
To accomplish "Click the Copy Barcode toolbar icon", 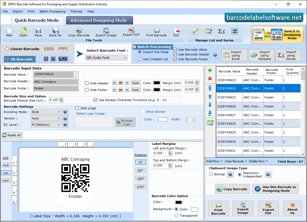I will [79, 31].
